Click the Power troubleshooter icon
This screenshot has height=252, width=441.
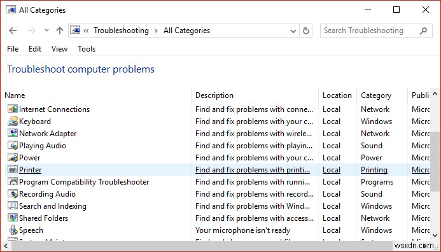(13, 158)
